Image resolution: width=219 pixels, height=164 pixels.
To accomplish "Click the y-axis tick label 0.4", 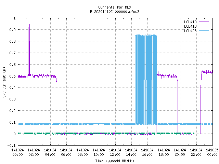I will tap(12, 87).
